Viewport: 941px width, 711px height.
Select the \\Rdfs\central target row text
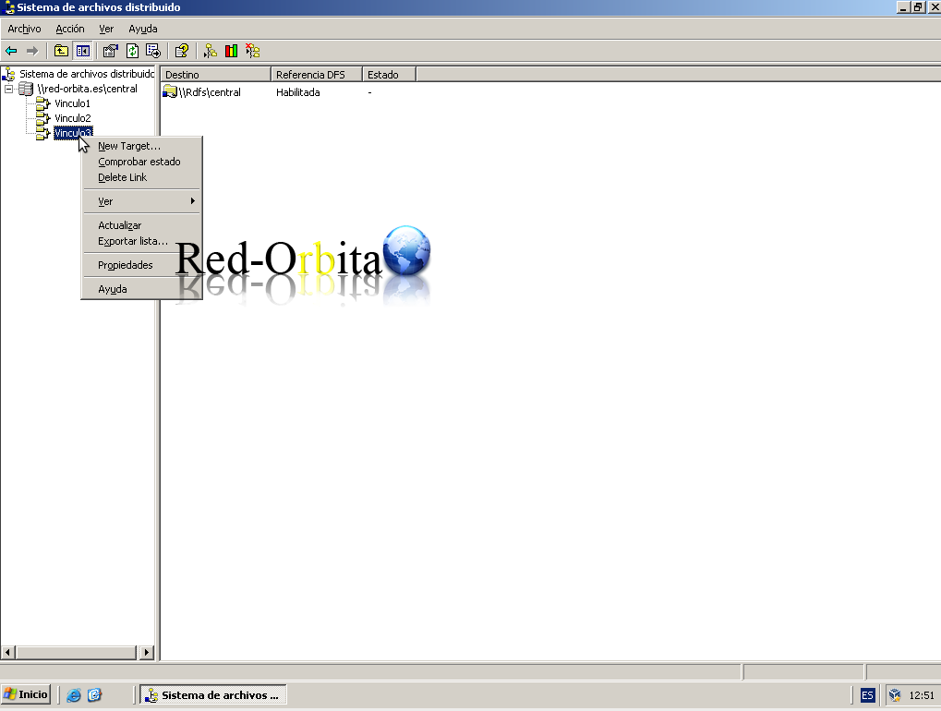point(210,92)
